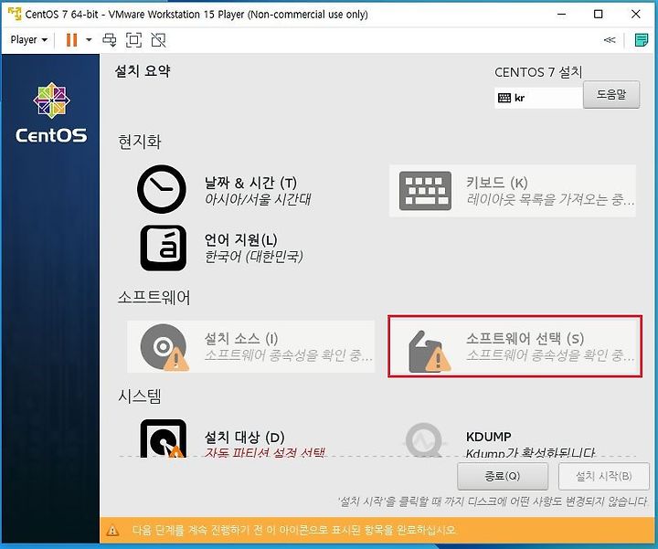Click the VMware app icon in title bar
The image size is (658, 549).
tap(15, 14)
